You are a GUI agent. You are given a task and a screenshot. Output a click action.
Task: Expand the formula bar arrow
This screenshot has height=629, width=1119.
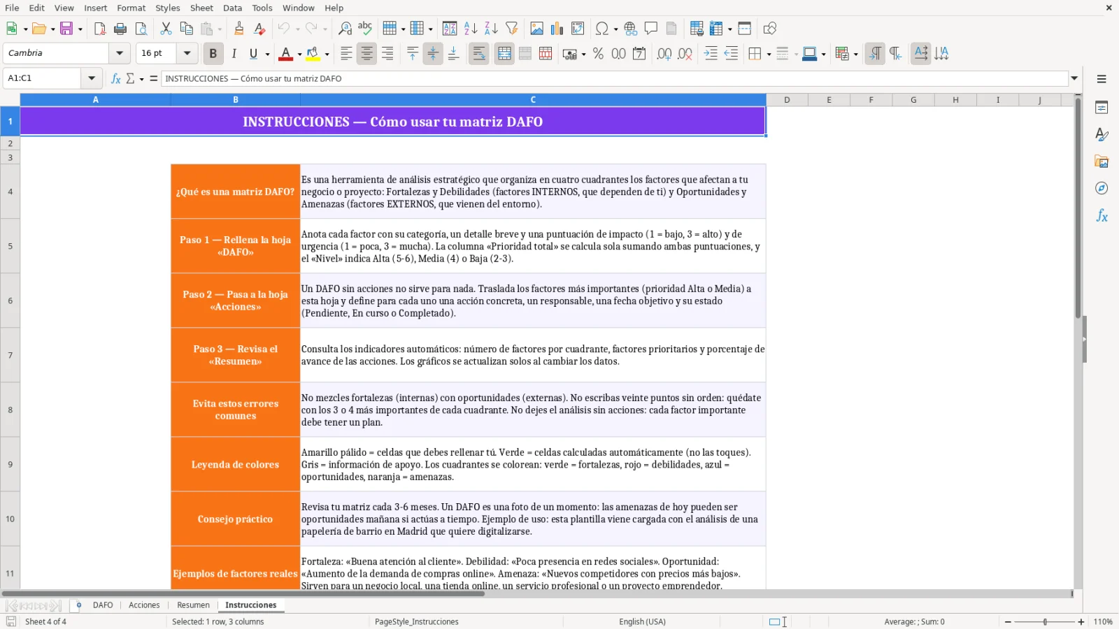click(1074, 78)
